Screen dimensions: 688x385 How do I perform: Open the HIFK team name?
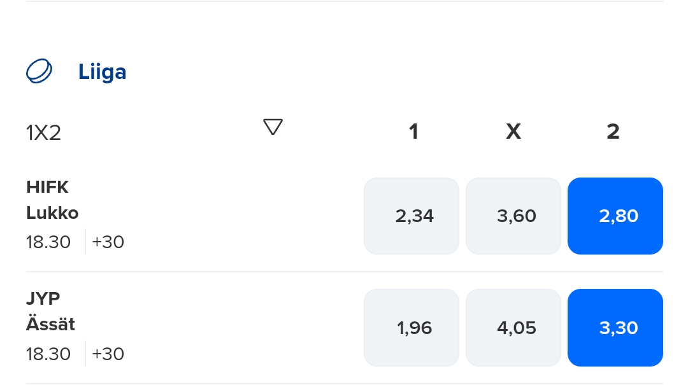pyautogui.click(x=47, y=187)
